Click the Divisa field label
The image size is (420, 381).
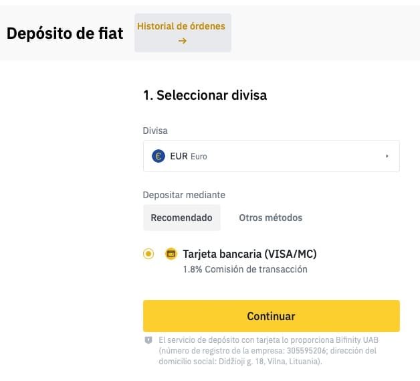pyautogui.click(x=155, y=131)
